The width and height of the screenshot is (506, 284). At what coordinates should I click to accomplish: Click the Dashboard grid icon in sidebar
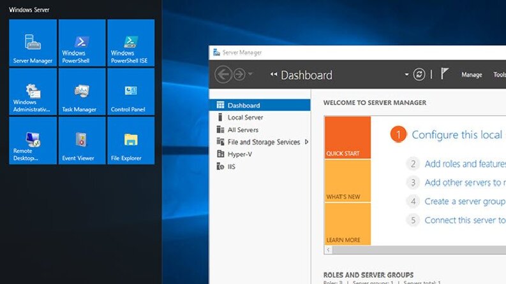(220, 105)
